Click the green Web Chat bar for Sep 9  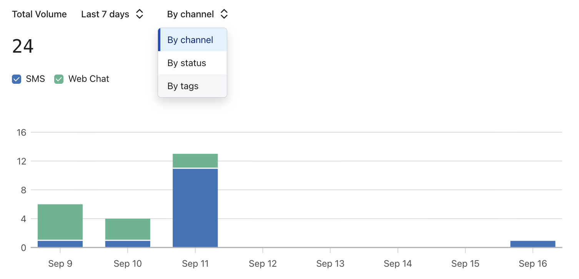(x=60, y=222)
